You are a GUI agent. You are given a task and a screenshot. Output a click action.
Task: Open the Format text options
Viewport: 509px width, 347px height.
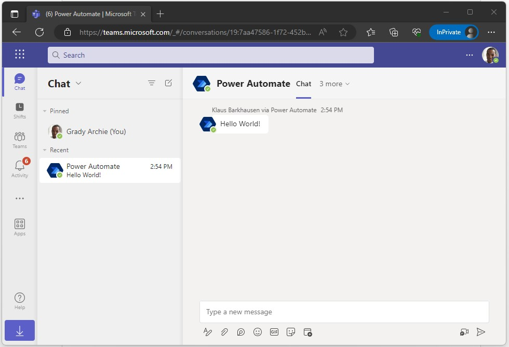[207, 332]
